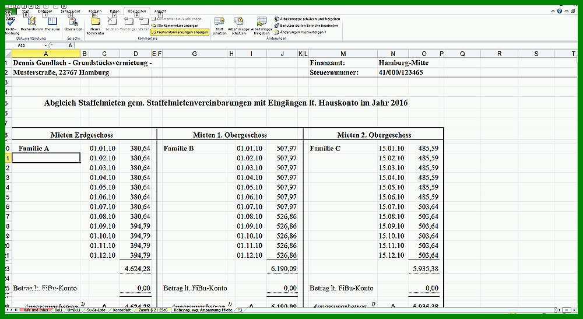Select the 'Familie C' cell
This screenshot has height=319, width=583.
tap(343, 148)
